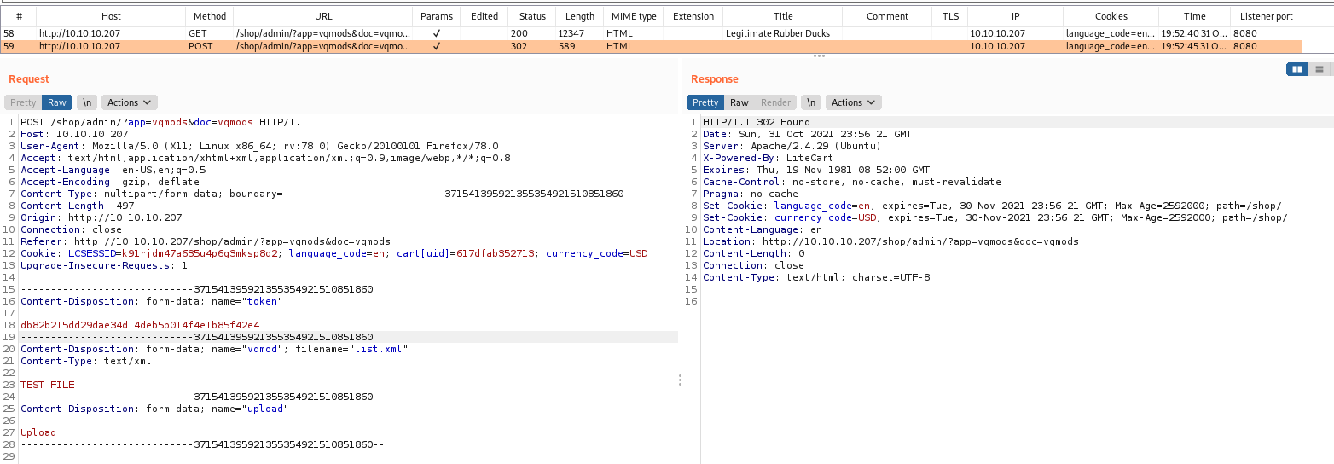The image size is (1334, 464).
Task: Open the request Actions dropdown
Action: point(130,102)
